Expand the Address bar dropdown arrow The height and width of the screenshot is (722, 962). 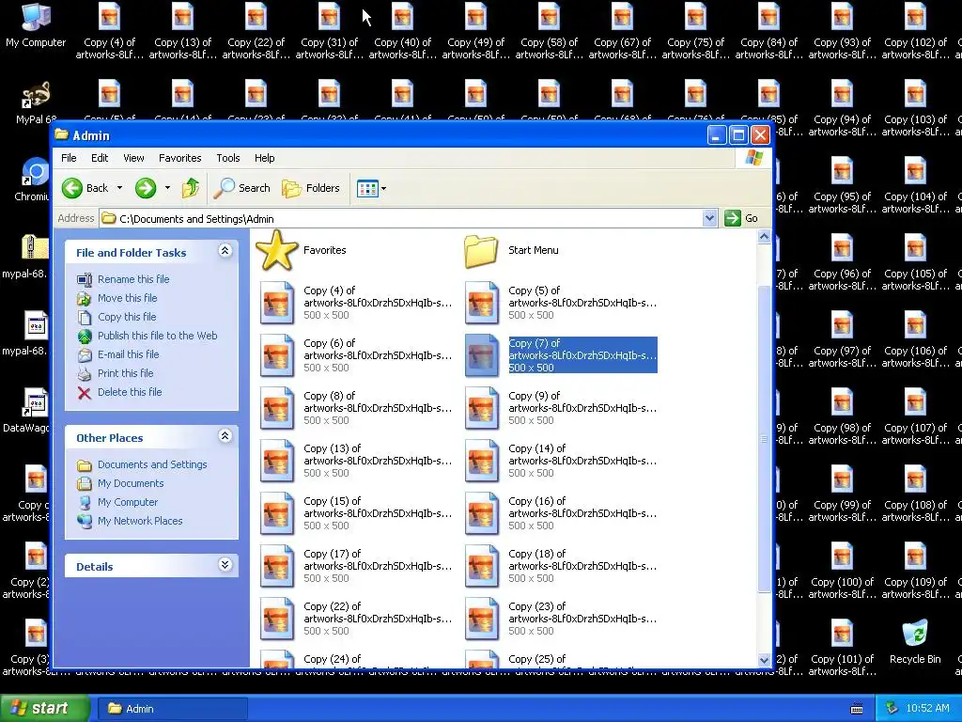[709, 218]
